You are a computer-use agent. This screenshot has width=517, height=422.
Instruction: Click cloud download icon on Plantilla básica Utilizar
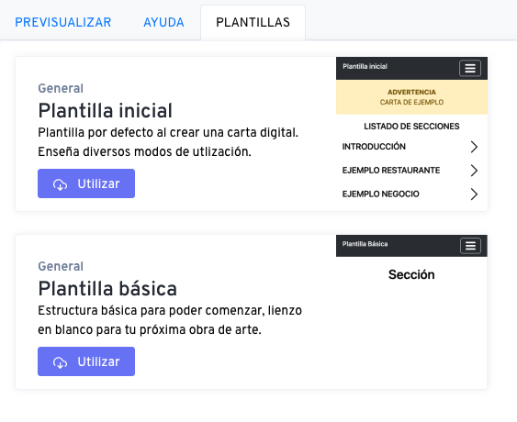[x=60, y=362]
